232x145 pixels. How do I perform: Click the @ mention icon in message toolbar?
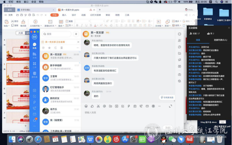click(x=104, y=106)
